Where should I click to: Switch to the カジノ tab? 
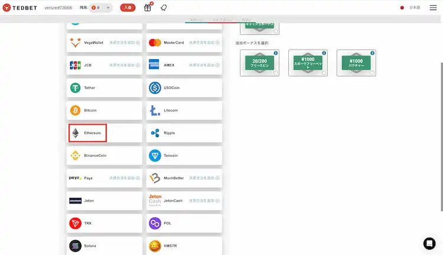click(246, 20)
